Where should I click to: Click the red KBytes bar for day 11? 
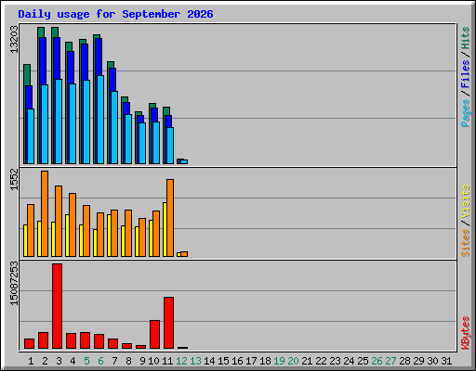click(168, 323)
